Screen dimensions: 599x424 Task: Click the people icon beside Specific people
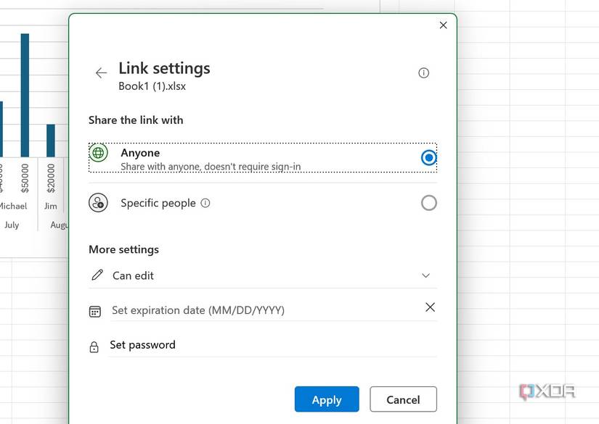99,203
